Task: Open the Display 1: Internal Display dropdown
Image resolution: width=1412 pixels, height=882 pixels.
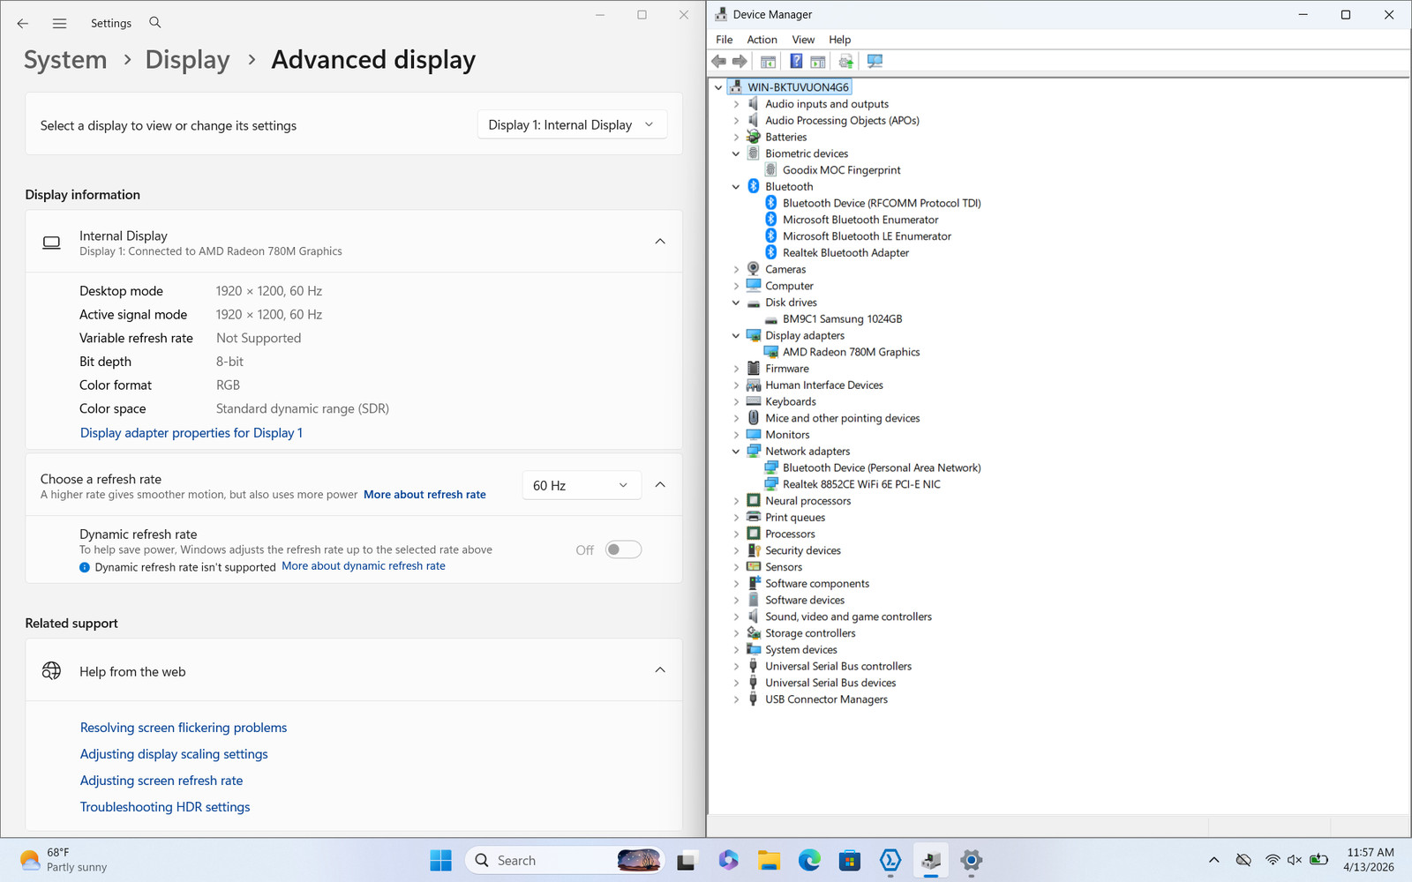Action: tap(572, 125)
